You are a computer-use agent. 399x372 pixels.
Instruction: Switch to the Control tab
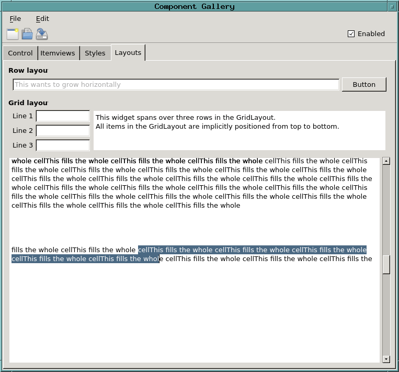coord(20,53)
